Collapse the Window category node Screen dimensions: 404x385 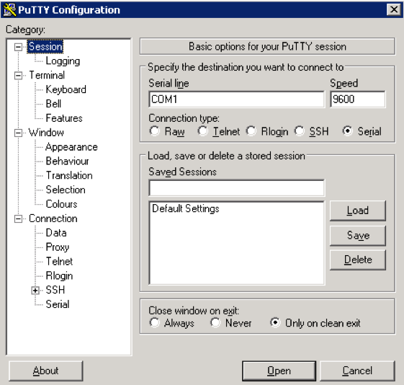coord(18,133)
